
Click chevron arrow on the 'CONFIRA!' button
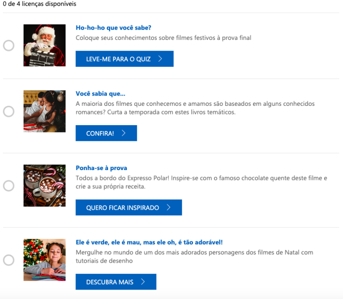[123, 133]
